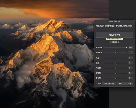Click the 智能亮度 slider handle

coord(116,53)
